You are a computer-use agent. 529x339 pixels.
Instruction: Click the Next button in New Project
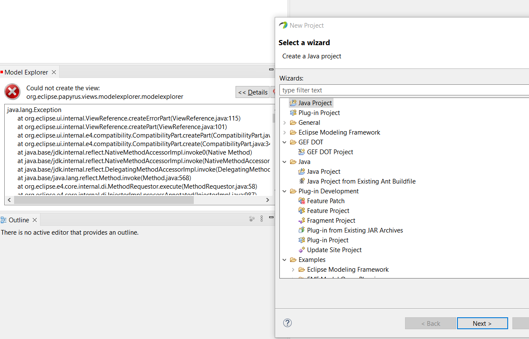point(482,323)
